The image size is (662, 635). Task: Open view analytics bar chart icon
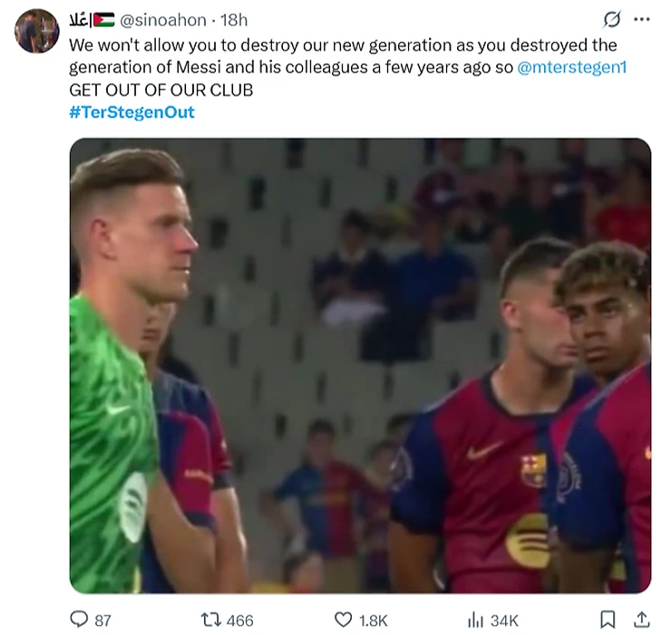coord(475,620)
